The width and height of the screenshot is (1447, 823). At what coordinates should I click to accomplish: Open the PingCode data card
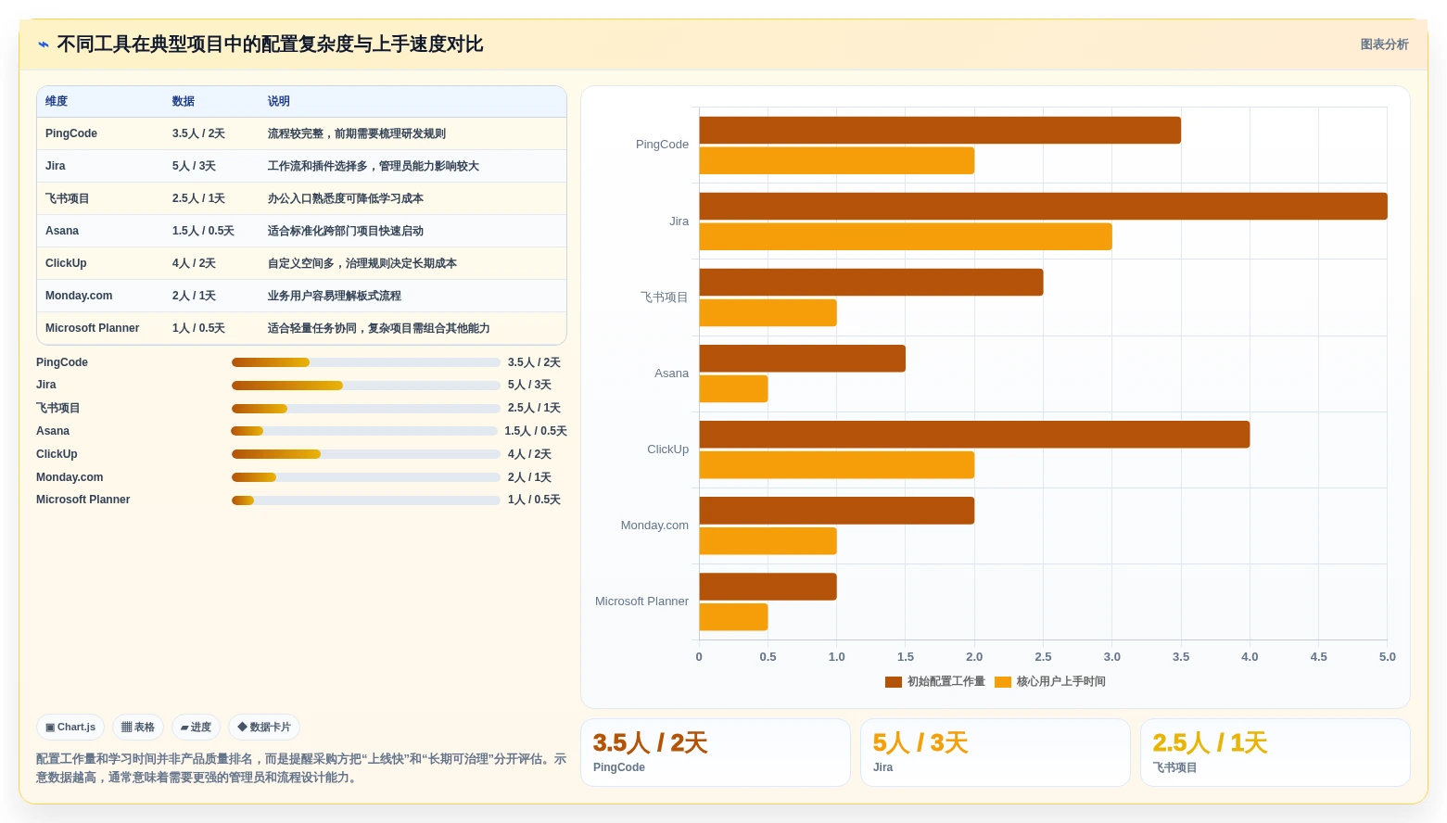[716, 753]
